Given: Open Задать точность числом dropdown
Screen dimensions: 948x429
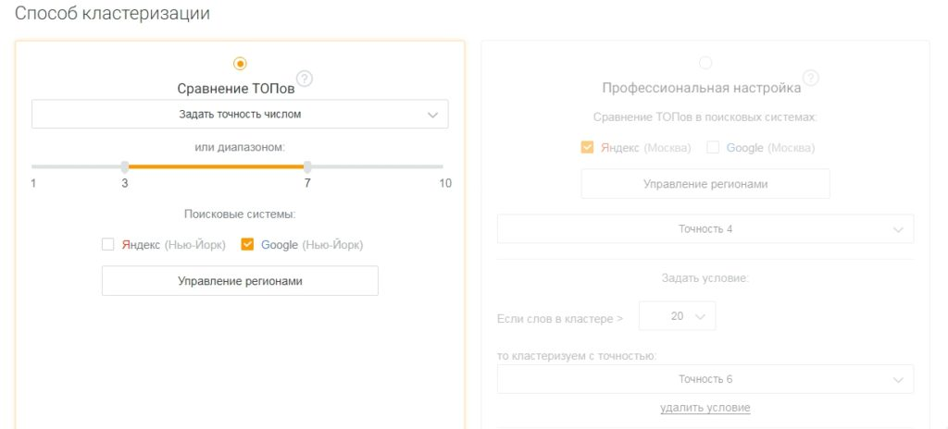Looking at the screenshot, I should point(240,115).
